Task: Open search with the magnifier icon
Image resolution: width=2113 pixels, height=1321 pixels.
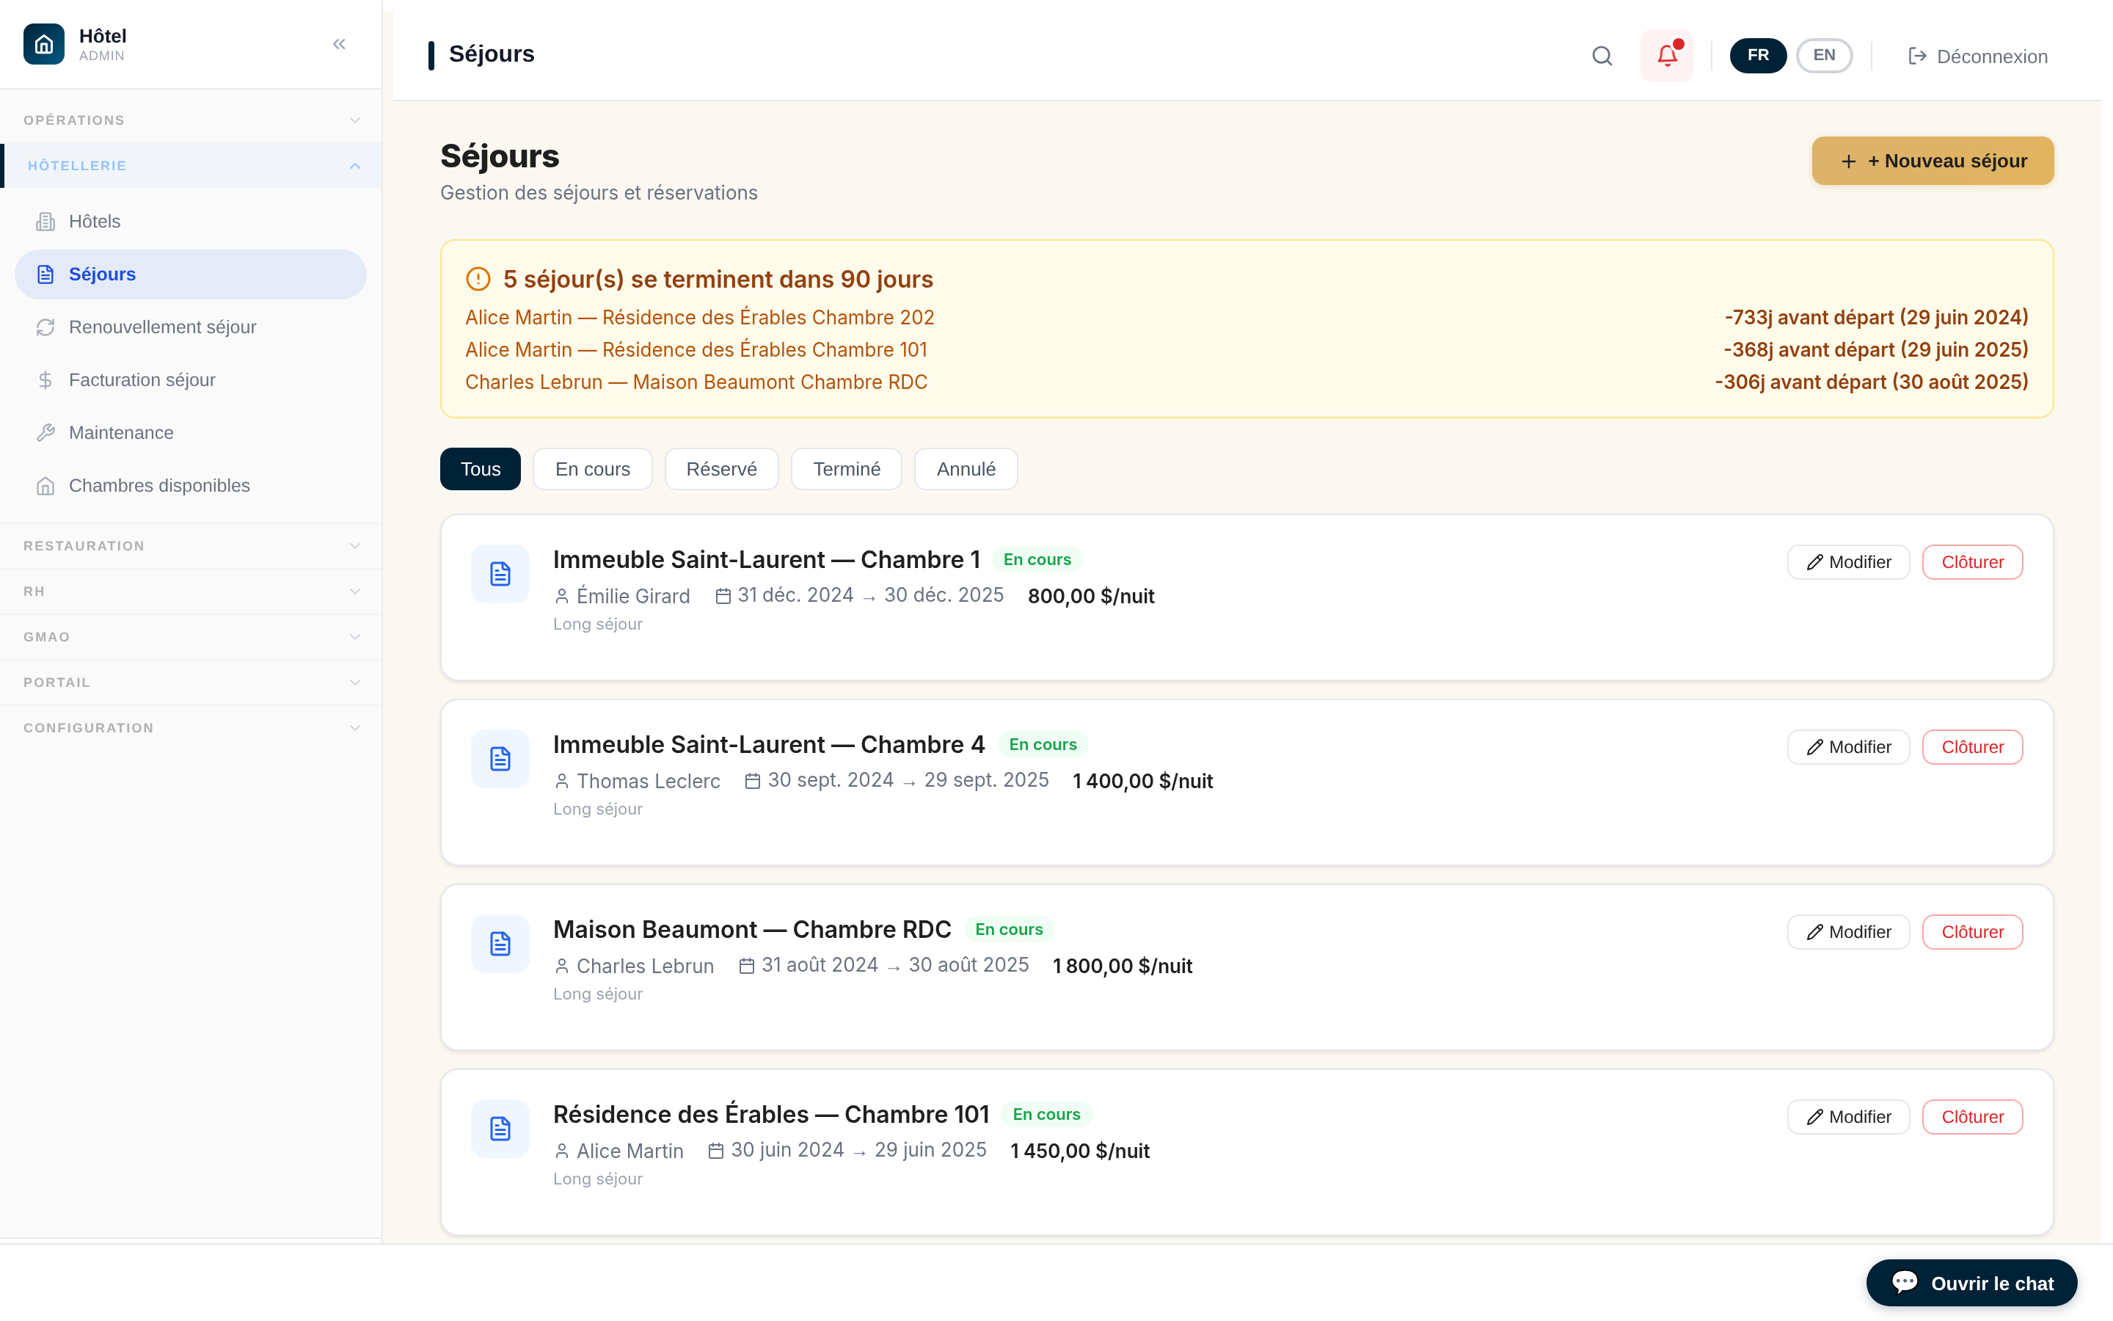Action: 1602,56
